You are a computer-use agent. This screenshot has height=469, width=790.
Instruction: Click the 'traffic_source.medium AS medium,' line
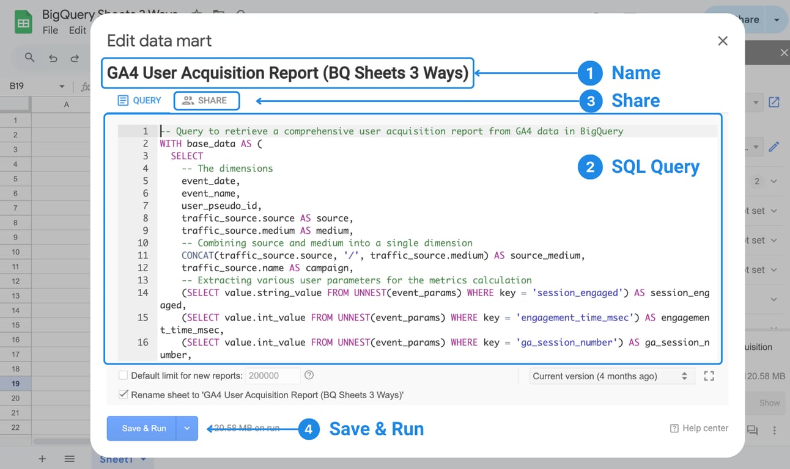tap(268, 231)
